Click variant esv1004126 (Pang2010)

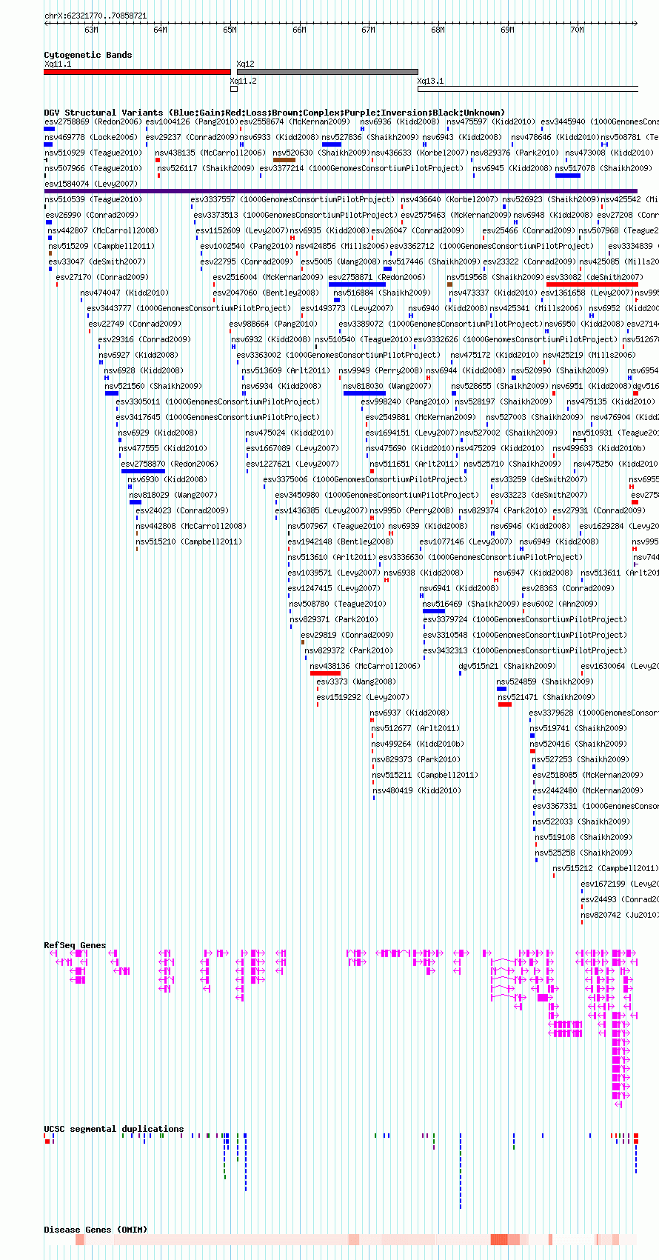click(191, 121)
